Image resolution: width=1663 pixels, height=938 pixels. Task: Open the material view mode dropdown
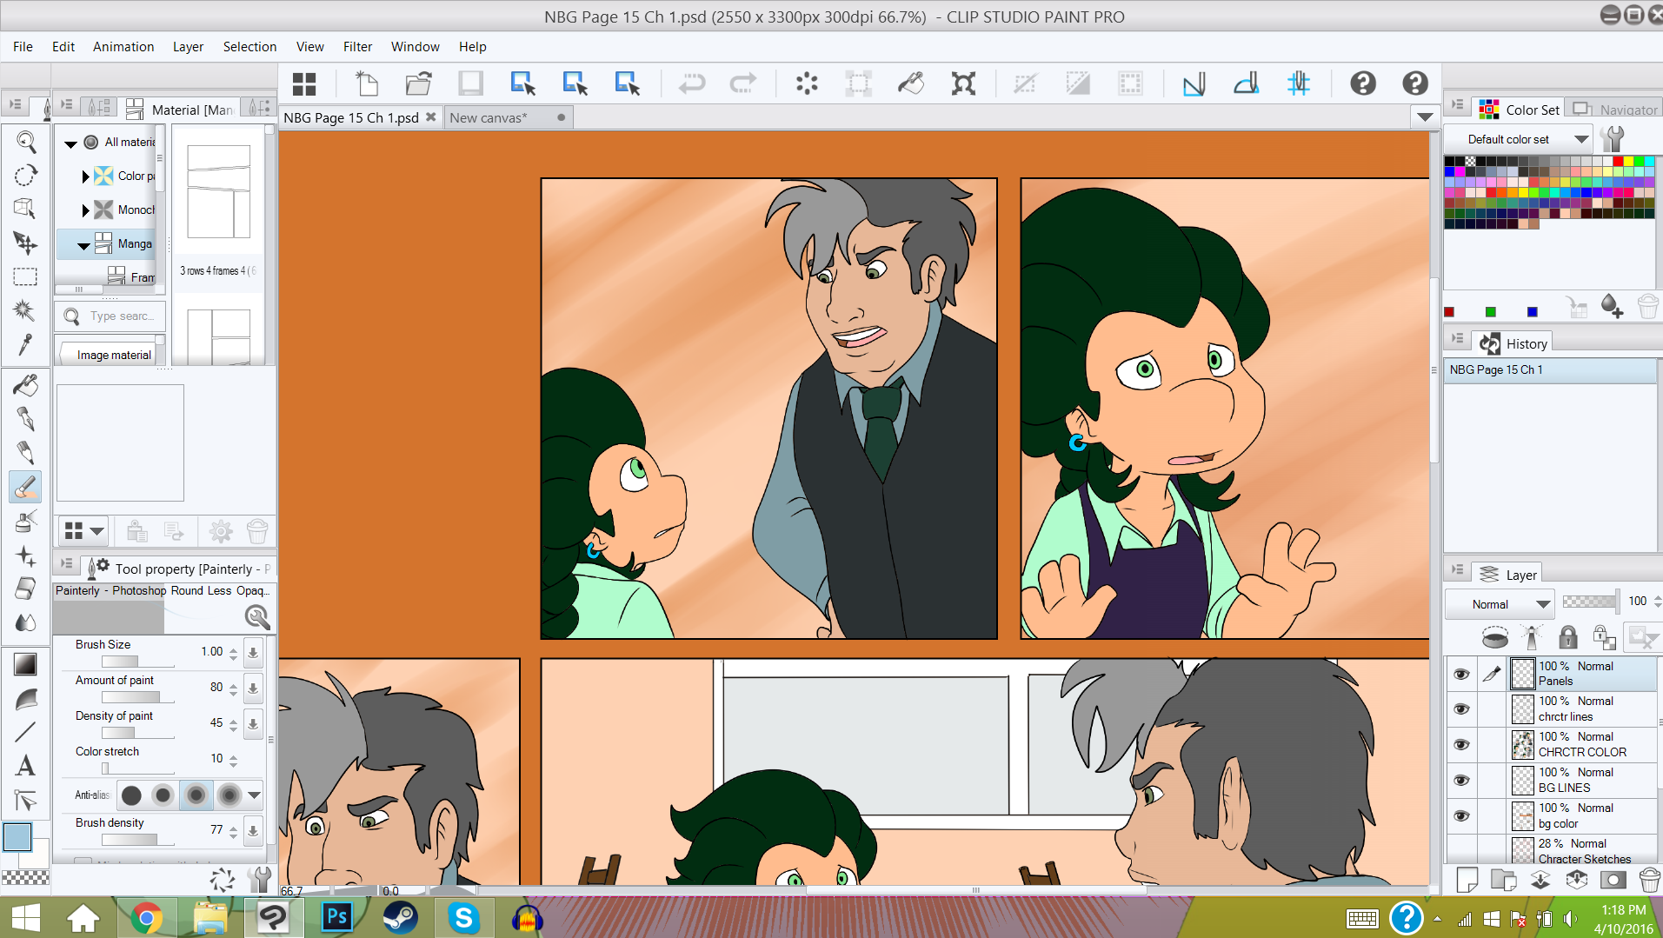coord(84,530)
